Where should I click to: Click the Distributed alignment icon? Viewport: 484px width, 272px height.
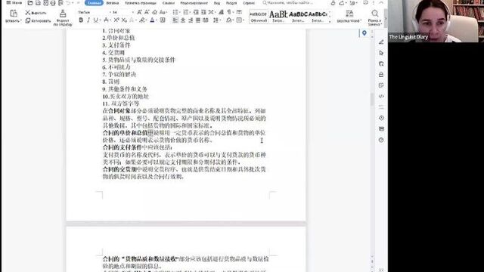pos(205,20)
